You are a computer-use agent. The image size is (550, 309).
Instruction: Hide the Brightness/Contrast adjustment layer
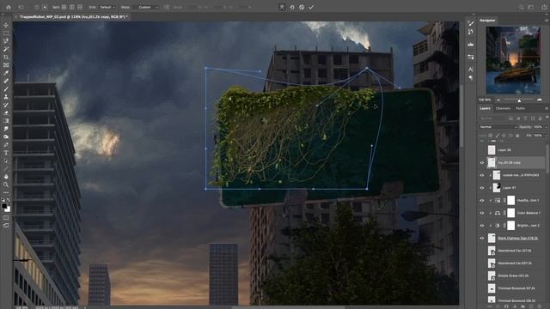pyautogui.click(x=482, y=226)
